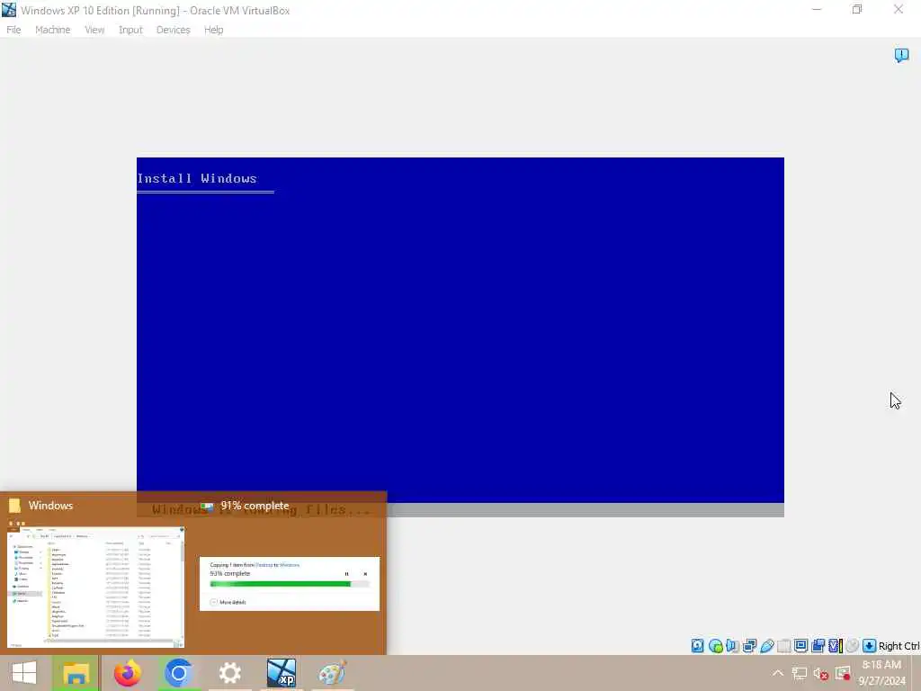The width and height of the screenshot is (921, 691).
Task: Click the recording status icon
Action: tap(818, 646)
